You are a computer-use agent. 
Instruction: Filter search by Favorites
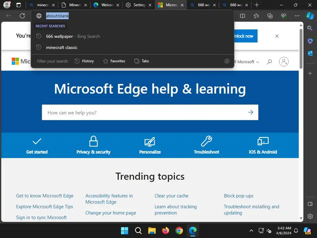tap(114, 61)
